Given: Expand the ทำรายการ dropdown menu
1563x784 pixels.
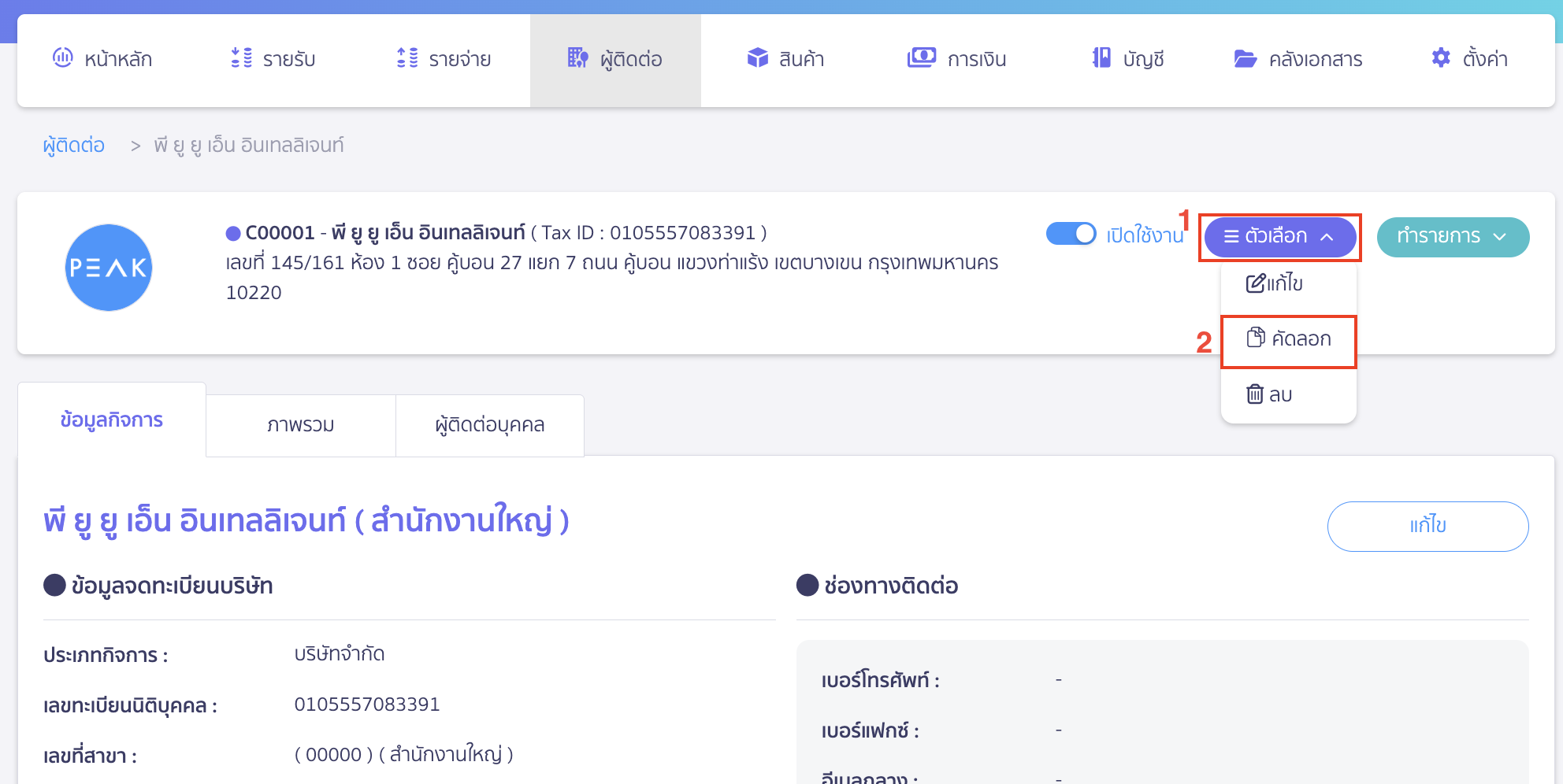Looking at the screenshot, I should pyautogui.click(x=1452, y=236).
